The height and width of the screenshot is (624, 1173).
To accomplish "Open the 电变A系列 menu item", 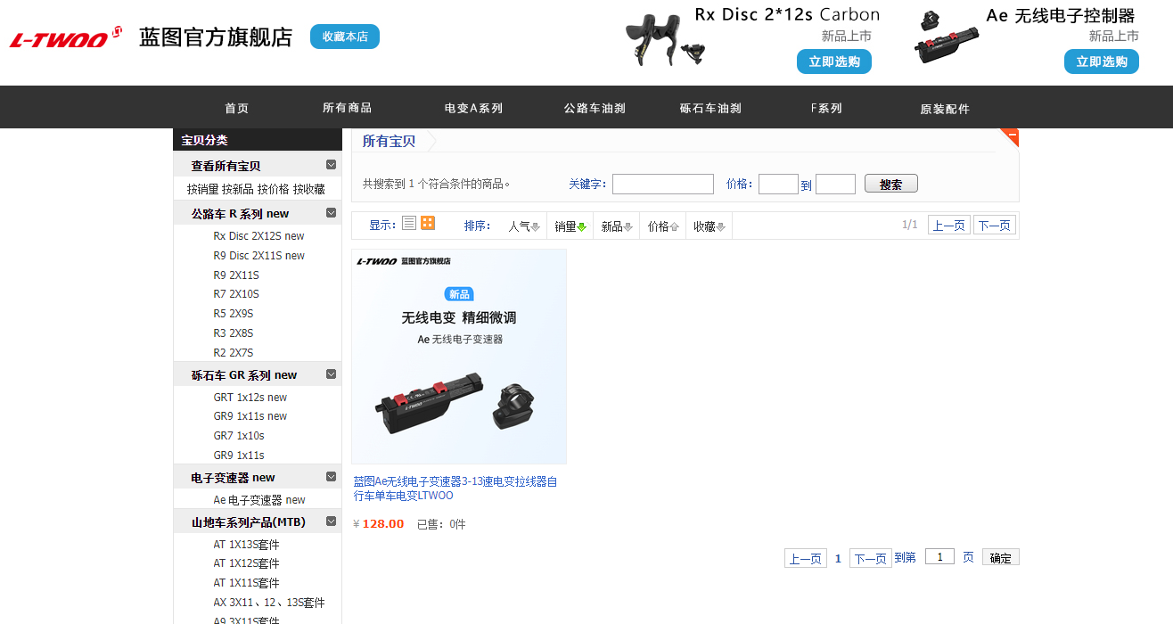I will [472, 107].
